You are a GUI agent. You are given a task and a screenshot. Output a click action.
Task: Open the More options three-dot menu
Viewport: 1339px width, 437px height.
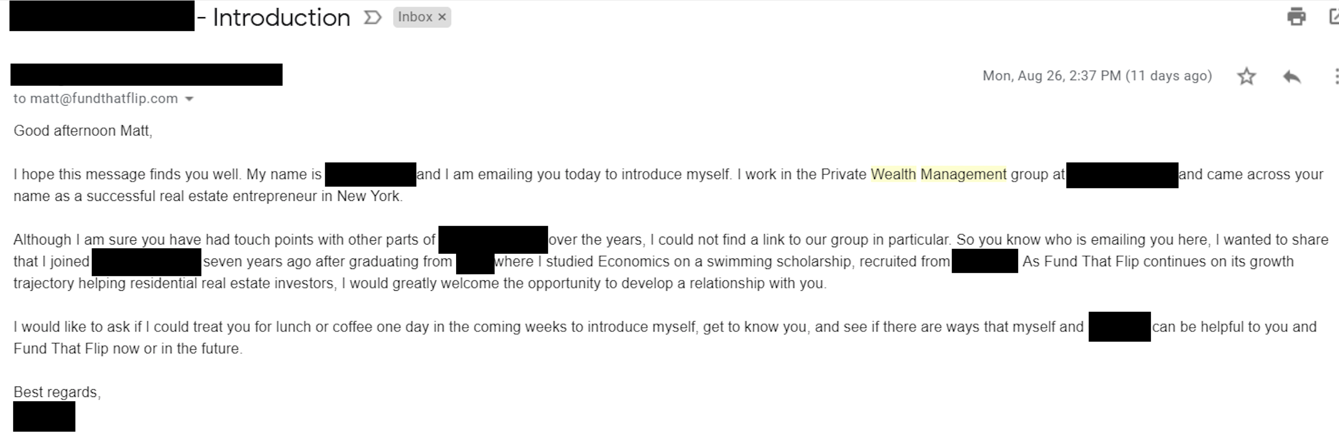[1335, 76]
